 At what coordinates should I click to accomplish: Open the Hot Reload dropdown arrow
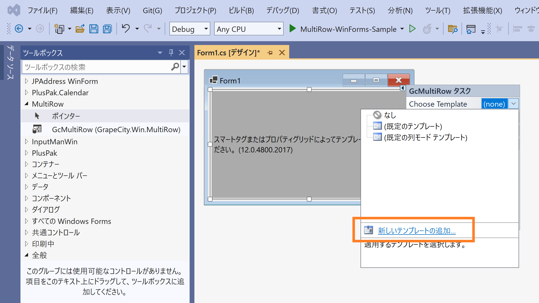click(x=437, y=29)
